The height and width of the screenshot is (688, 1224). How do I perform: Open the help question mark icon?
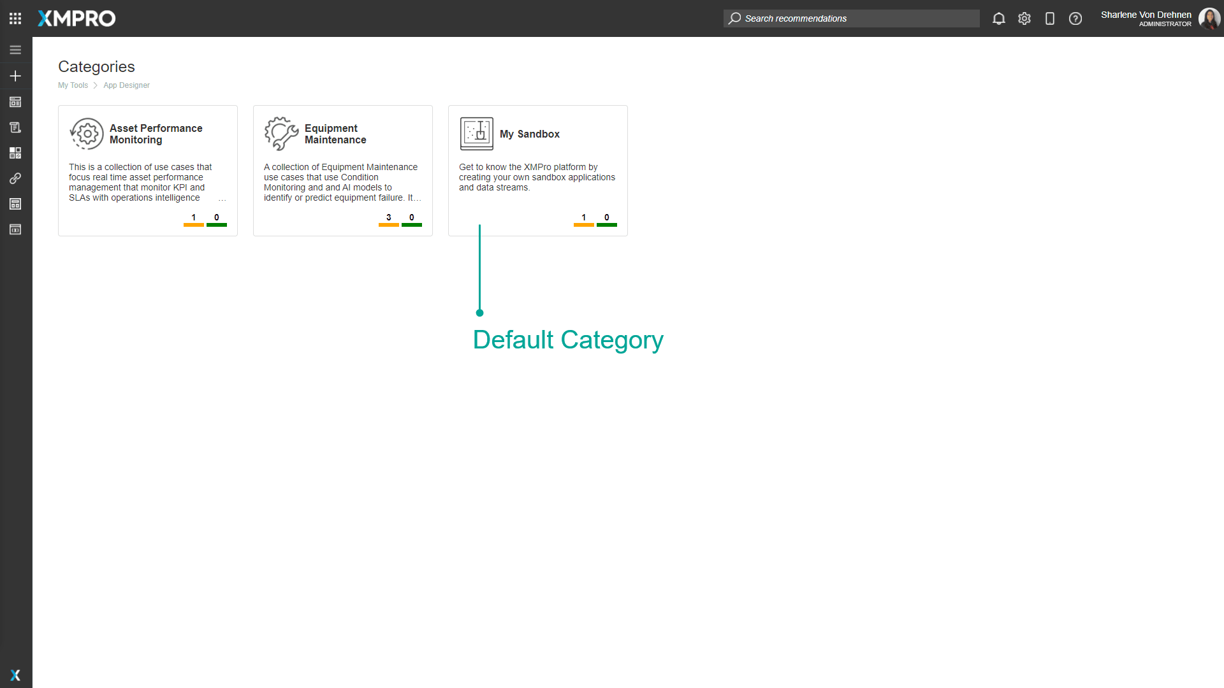(x=1075, y=18)
